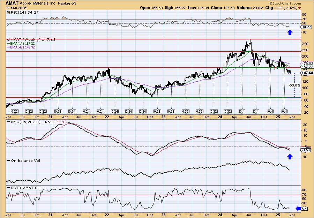
Task: Click the On Balance Vol panel label
Action: [x=23, y=160]
